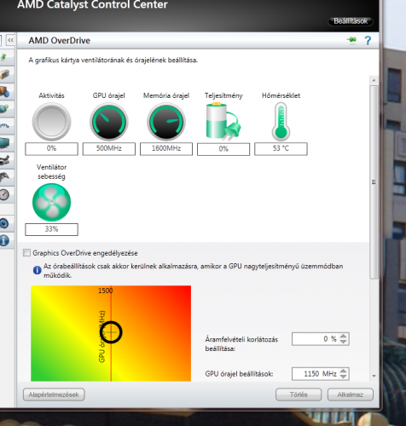Image resolution: width=406 pixels, height=426 pixels.
Task: Decrease Áramfelvételi korlátozás with down arrow
Action: (x=344, y=342)
